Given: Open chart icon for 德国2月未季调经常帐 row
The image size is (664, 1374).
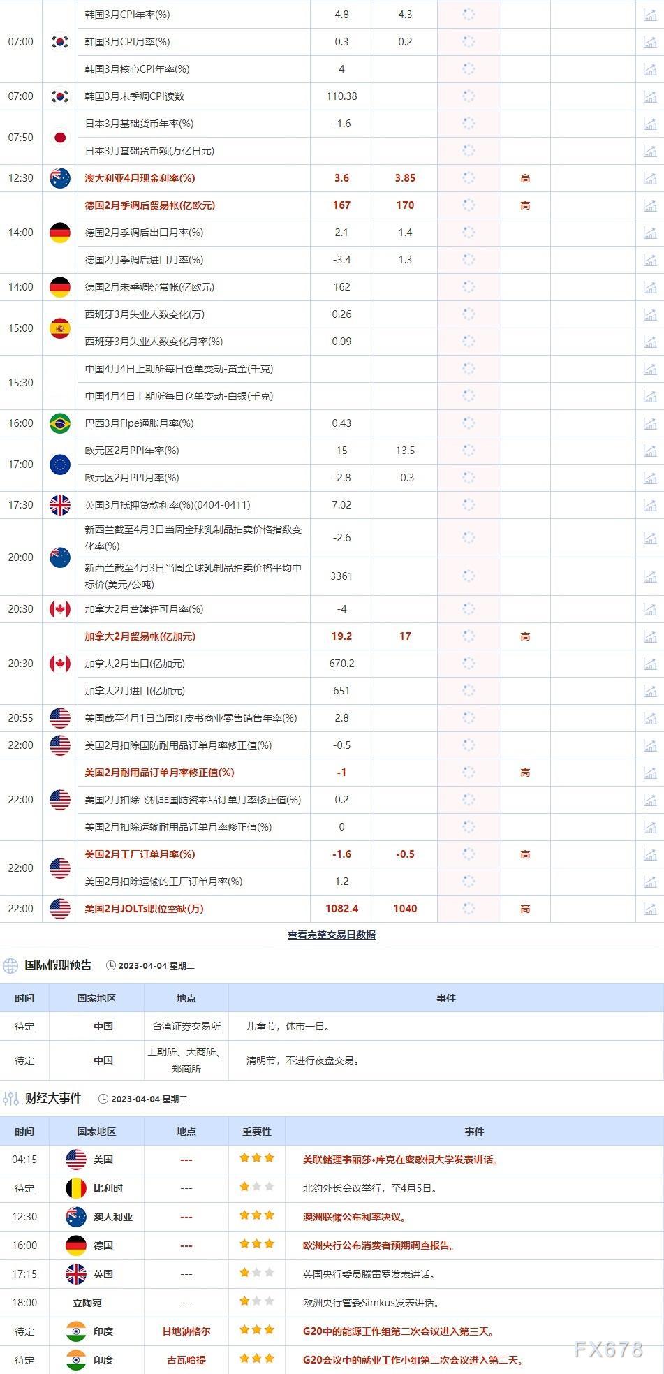Looking at the screenshot, I should coord(649,287).
